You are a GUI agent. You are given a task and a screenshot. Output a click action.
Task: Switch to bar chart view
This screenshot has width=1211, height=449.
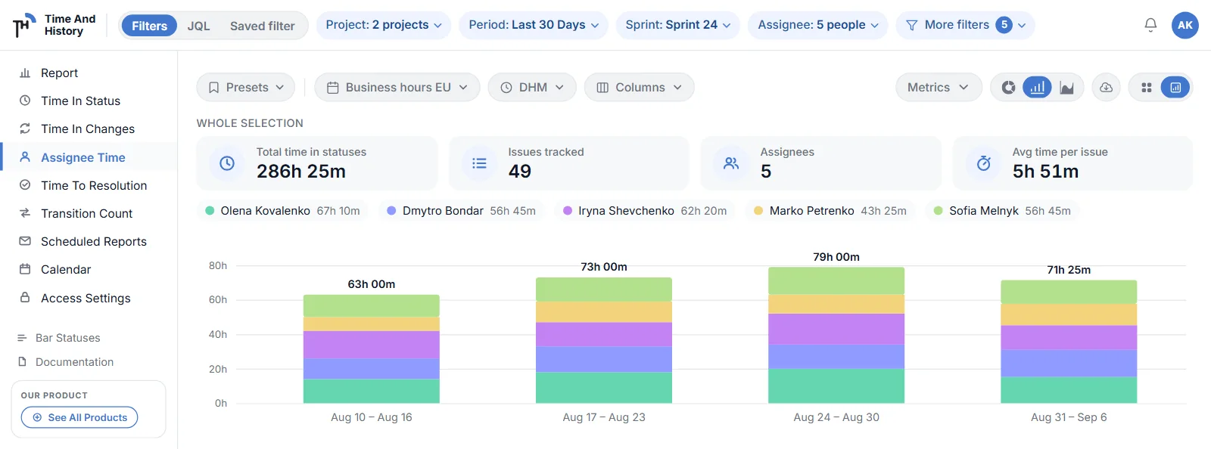1037,88
